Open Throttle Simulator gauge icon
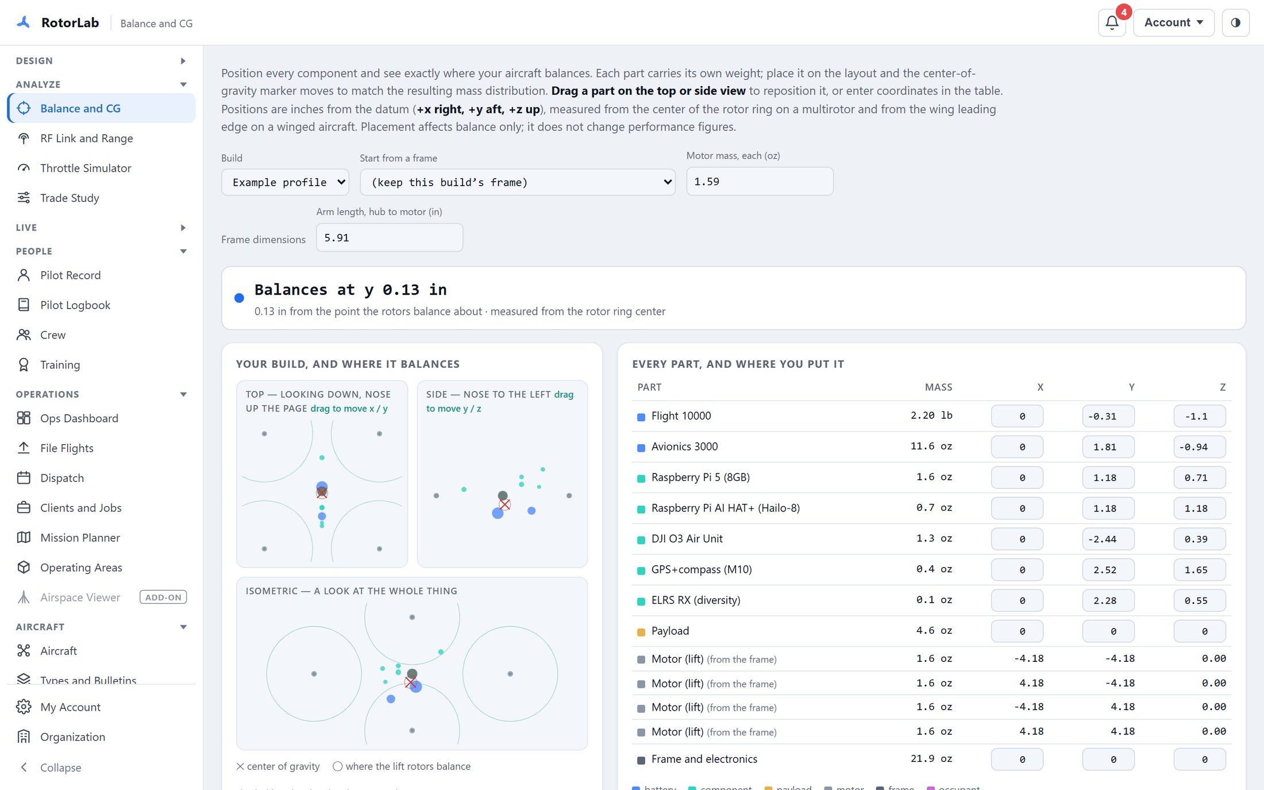Viewport: 1264px width, 790px height. point(24,168)
